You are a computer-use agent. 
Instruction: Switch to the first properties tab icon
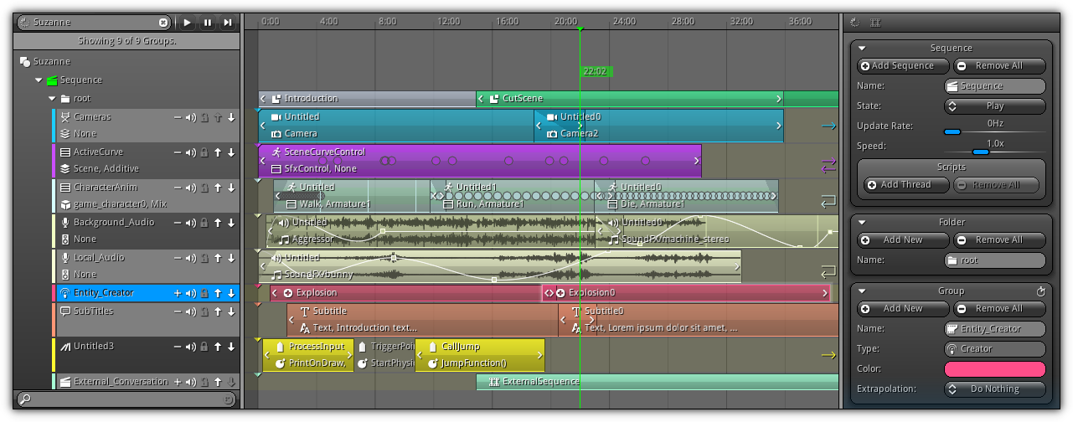click(x=855, y=23)
